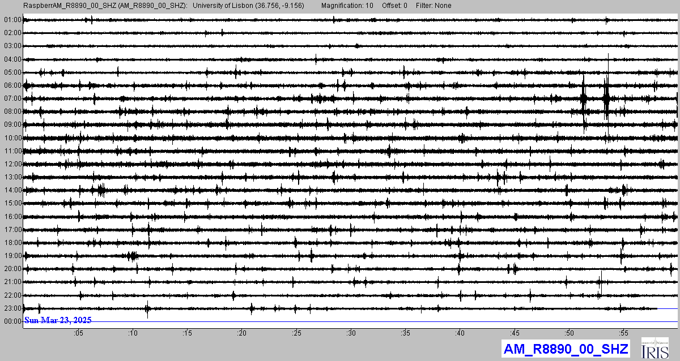Click the :55 minute axis label
Viewport: 680px width, 361px height.
click(623, 333)
